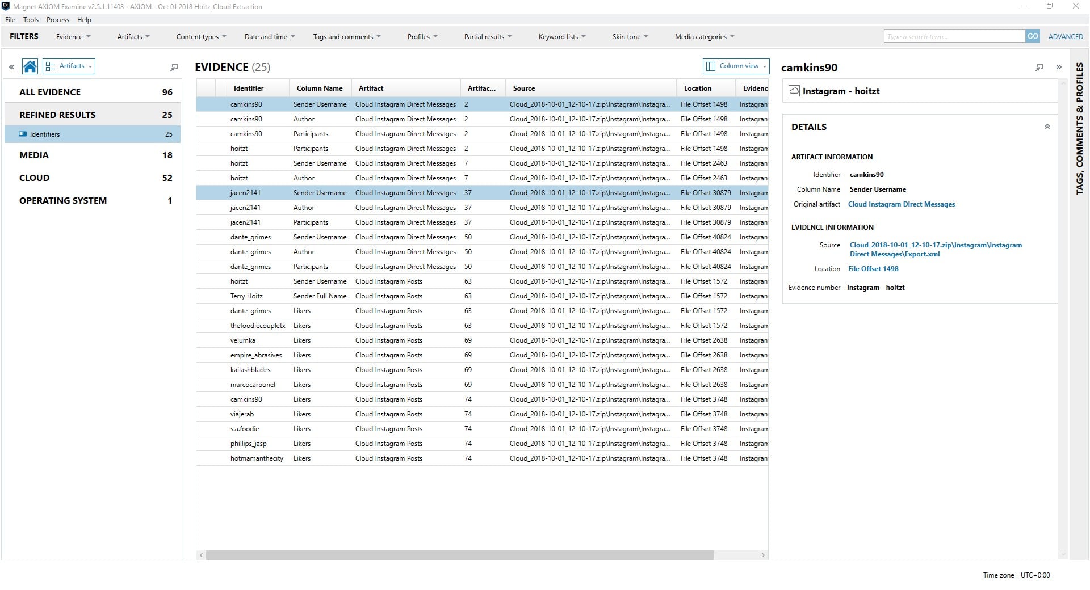
Task: Select MEDIA category
Action: [x=93, y=155]
